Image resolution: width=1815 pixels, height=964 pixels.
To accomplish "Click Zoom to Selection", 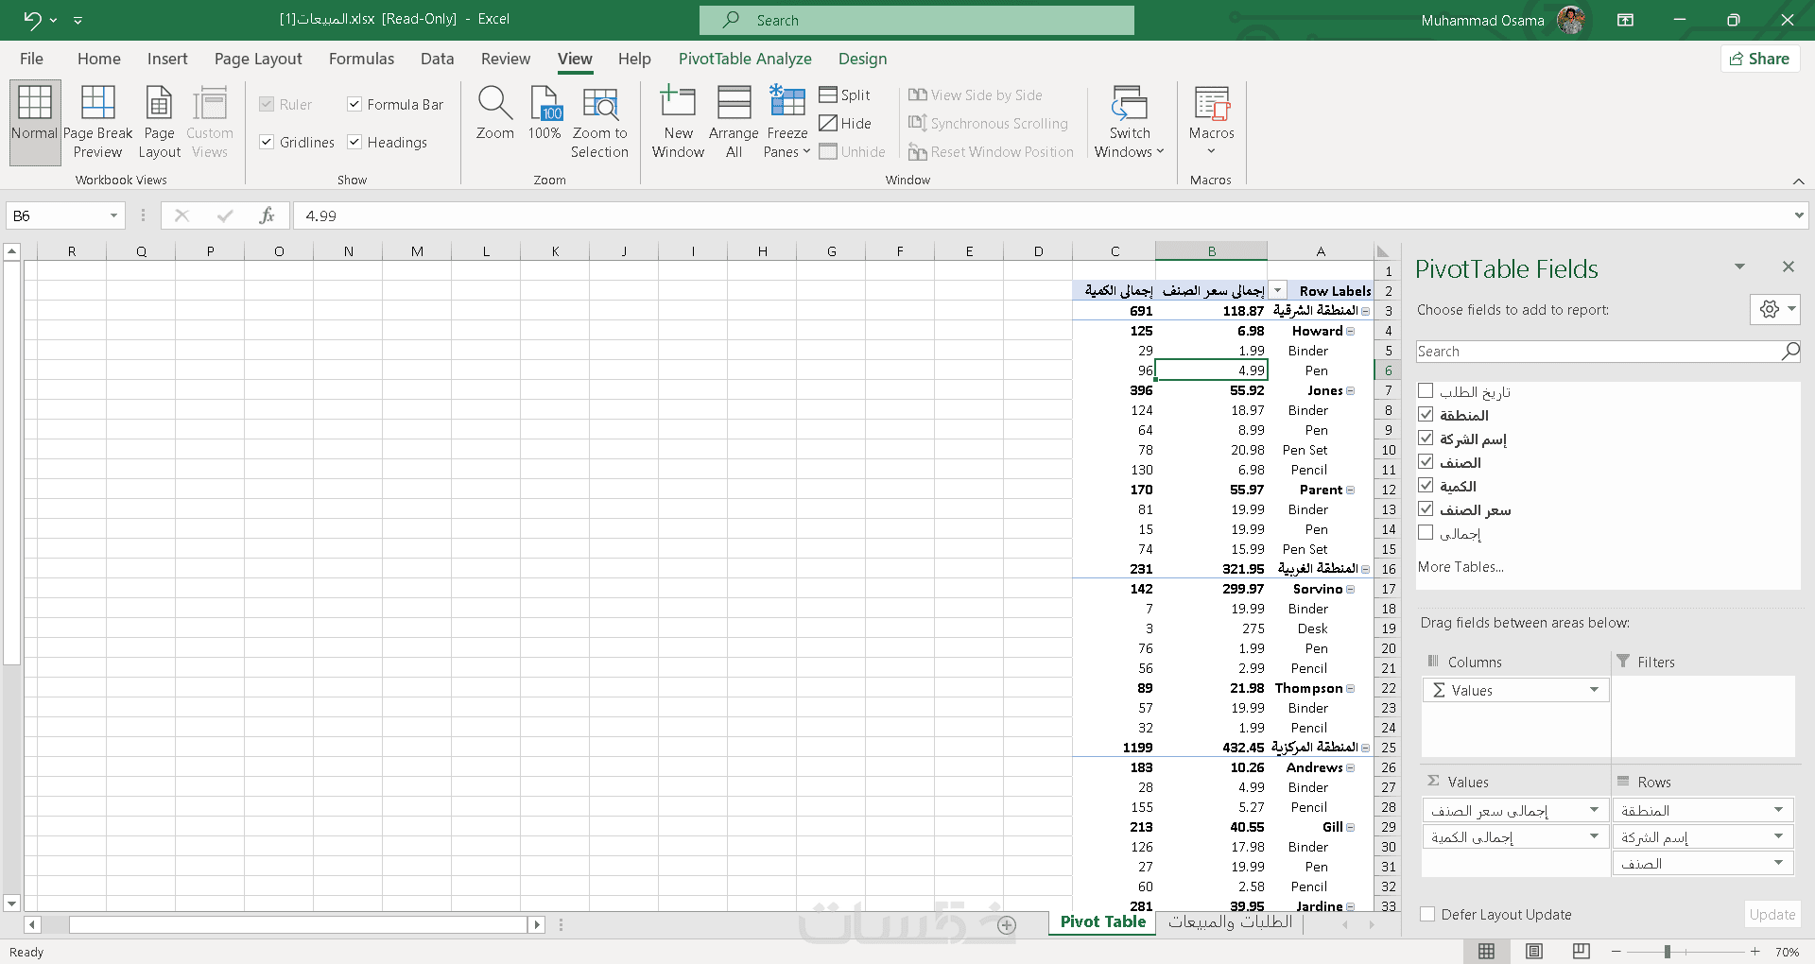I will [599, 123].
